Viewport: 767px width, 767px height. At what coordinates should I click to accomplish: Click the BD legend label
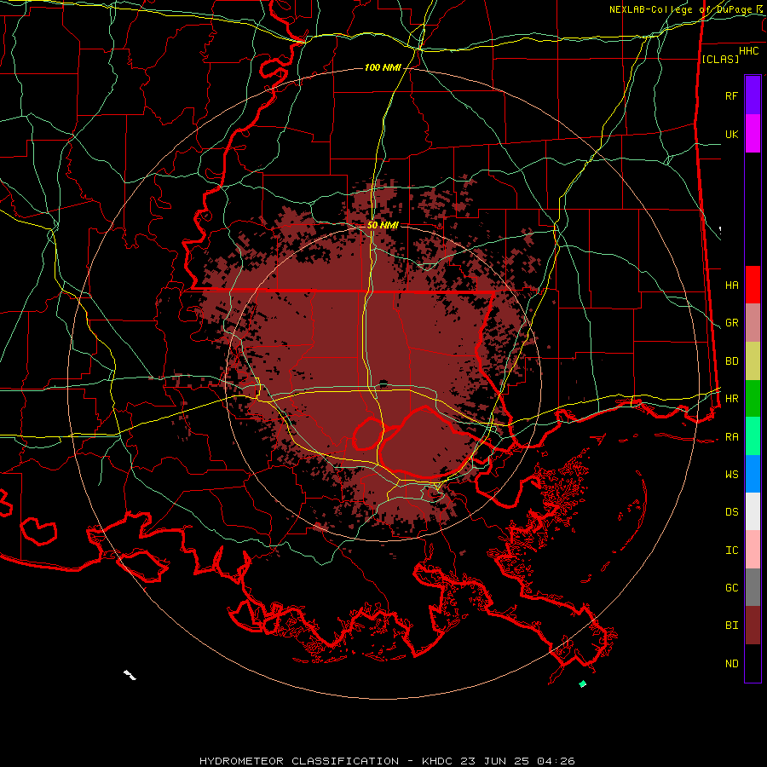click(x=731, y=361)
